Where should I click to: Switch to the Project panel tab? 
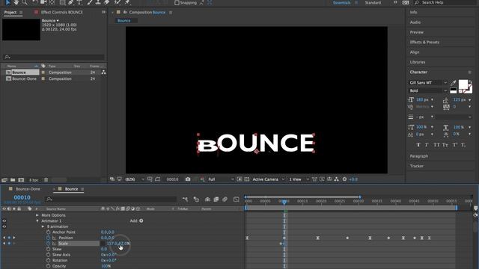[10, 12]
